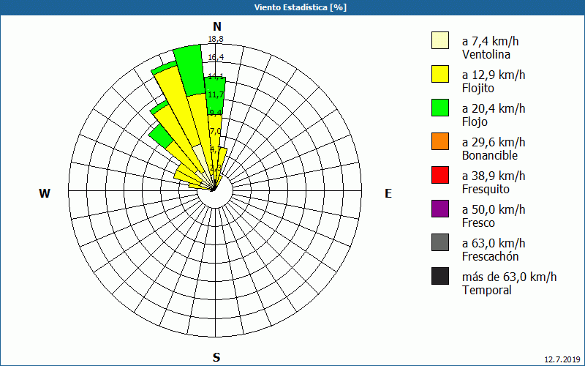Click the 'a 38,9 km/h' legend text
Screen dimensions: 585x366
(x=494, y=176)
